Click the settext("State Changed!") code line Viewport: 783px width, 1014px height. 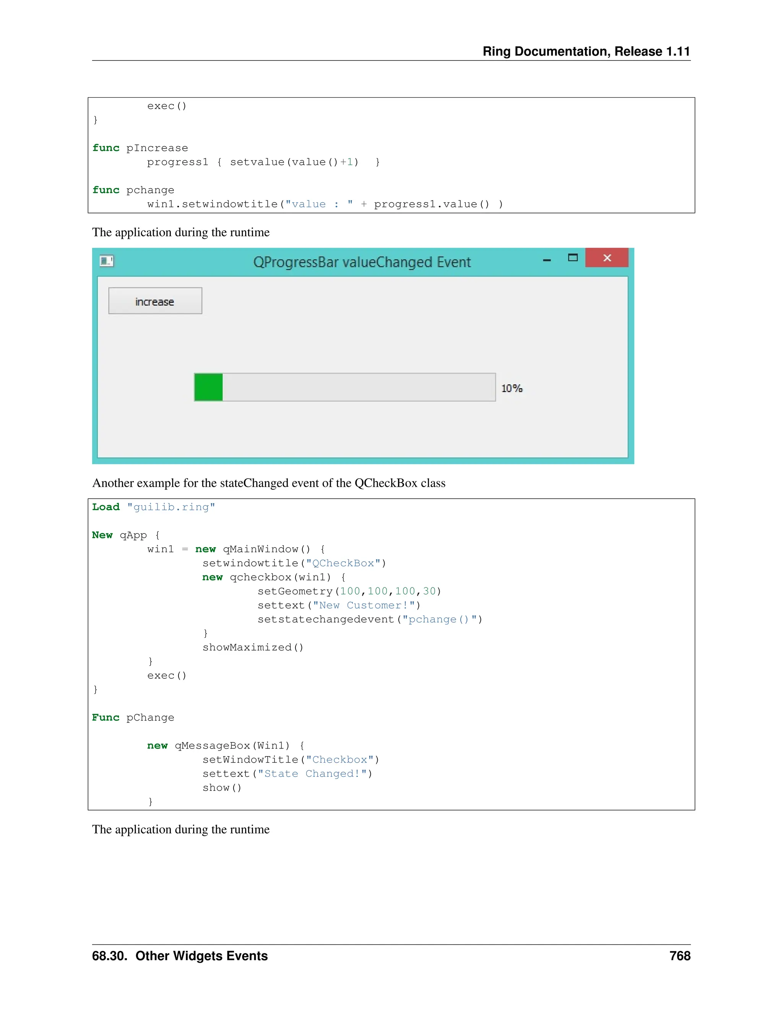(x=287, y=773)
